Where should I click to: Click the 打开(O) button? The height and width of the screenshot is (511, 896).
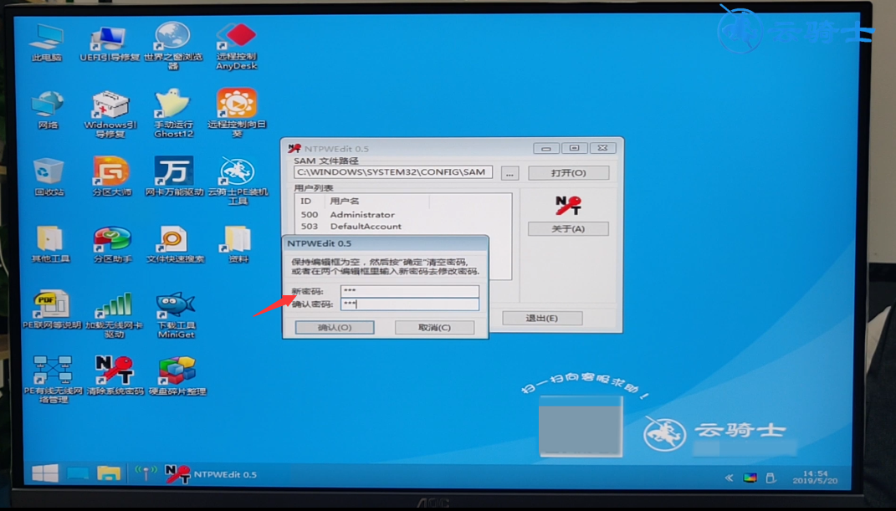coord(568,173)
